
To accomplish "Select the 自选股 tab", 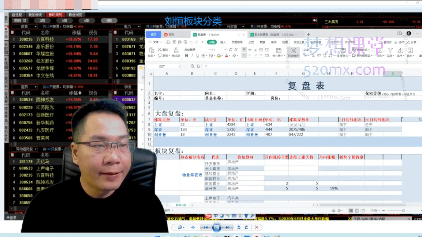I will (x=17, y=15).
